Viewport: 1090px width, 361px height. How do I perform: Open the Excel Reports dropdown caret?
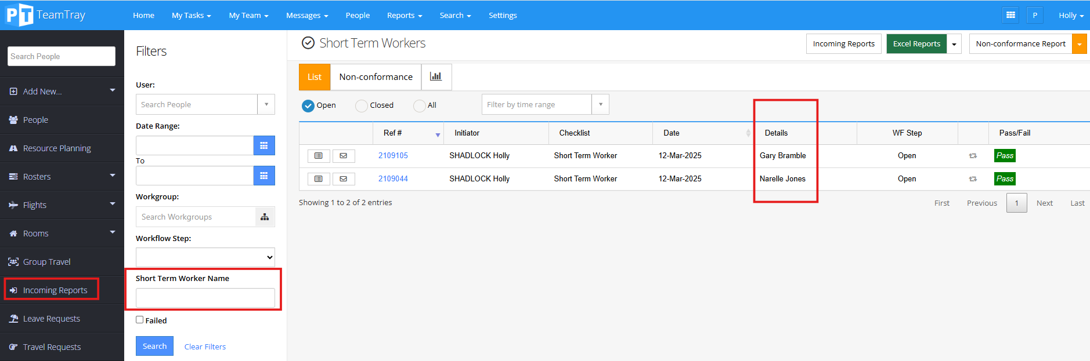(954, 44)
